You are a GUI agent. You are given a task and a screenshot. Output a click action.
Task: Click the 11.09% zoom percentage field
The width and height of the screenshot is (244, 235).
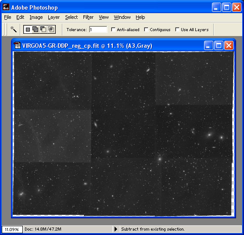tap(12, 229)
